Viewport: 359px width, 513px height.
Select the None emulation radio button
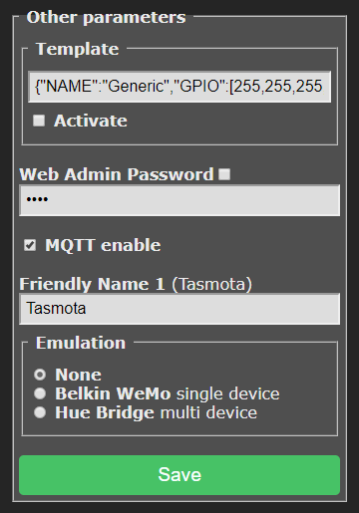(40, 375)
